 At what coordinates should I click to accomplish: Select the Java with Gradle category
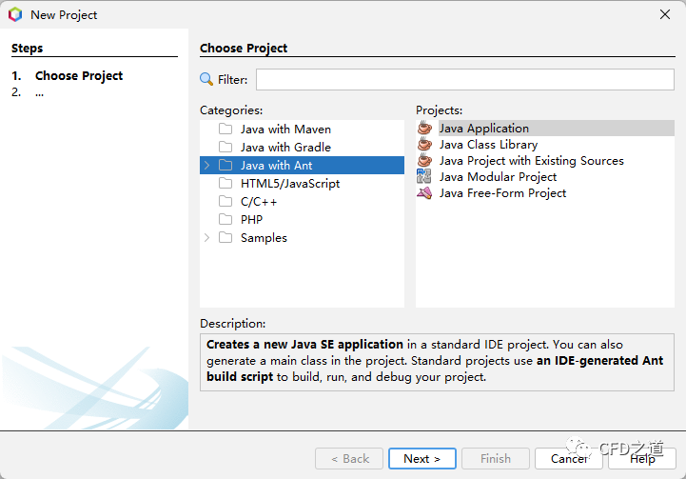point(285,148)
